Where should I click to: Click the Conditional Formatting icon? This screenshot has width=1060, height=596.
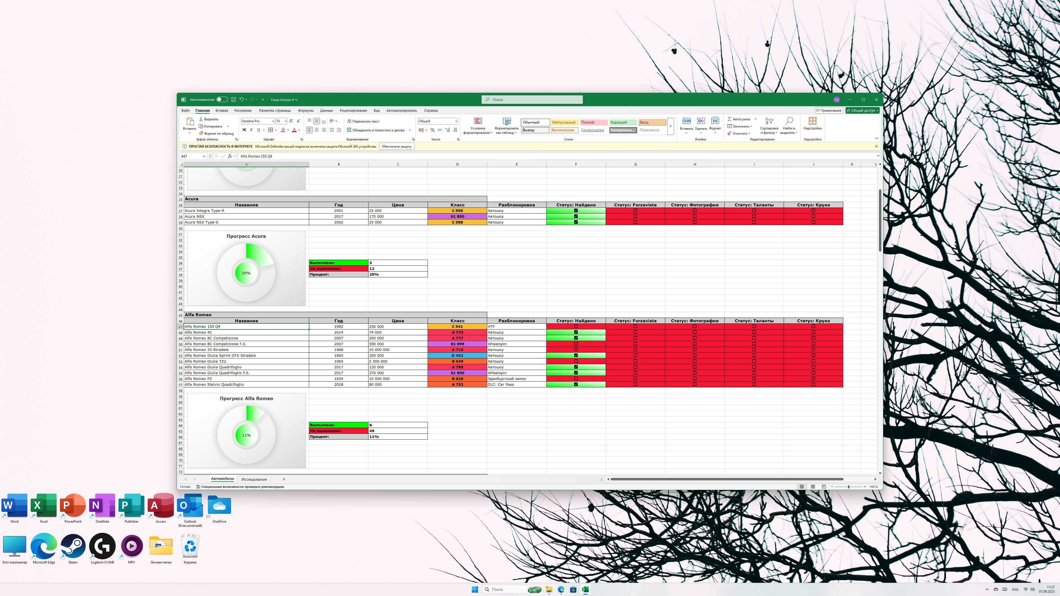478,121
